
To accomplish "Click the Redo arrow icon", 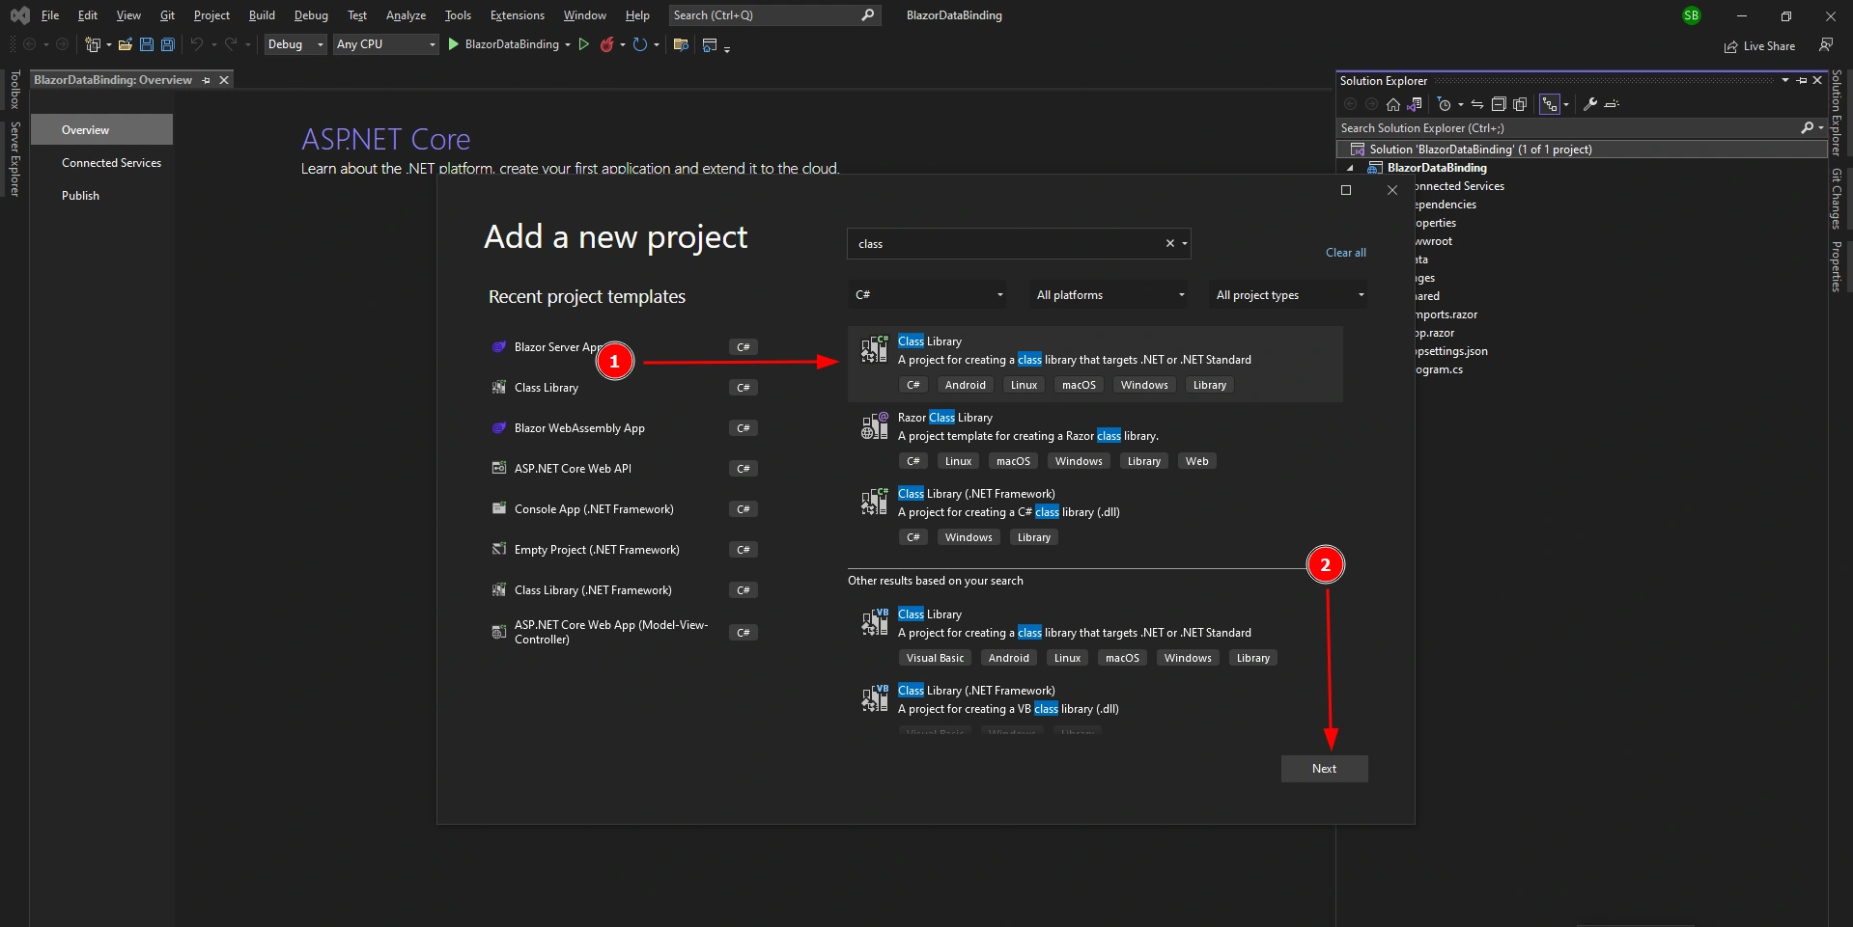I will coord(231,44).
